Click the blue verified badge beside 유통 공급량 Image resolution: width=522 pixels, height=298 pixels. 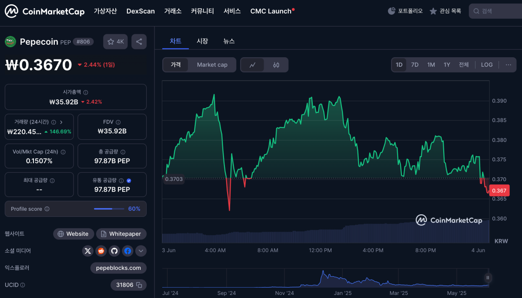point(129,180)
